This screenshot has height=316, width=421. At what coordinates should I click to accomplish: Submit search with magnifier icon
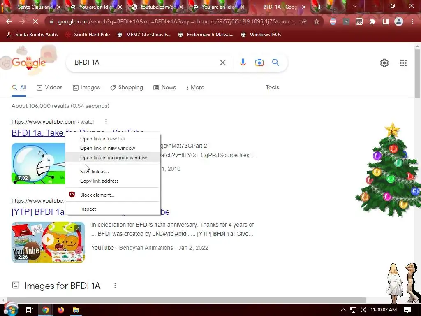pos(275,63)
